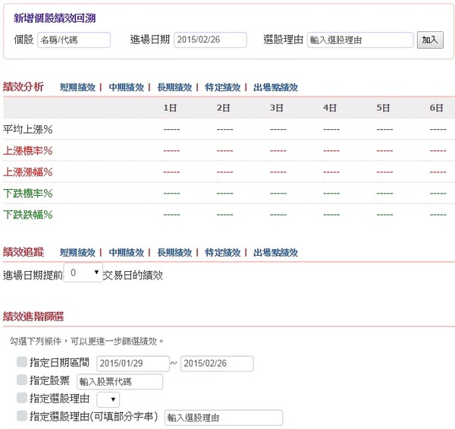The width and height of the screenshot is (455, 429).
Task: Click the 進場日期 date field
Action: [210, 40]
